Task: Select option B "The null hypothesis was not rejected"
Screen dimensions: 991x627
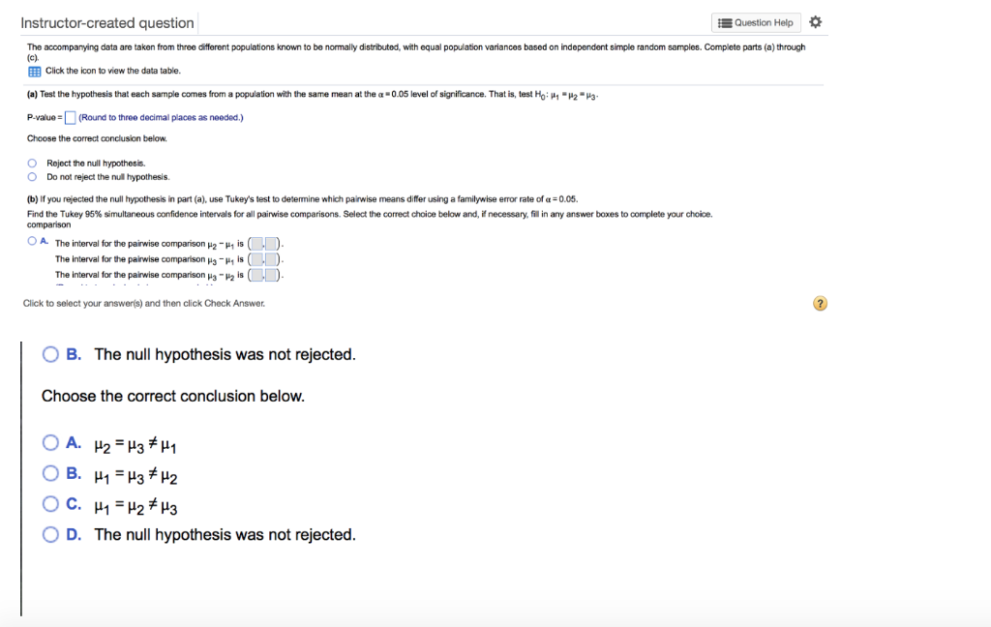Action: tap(50, 354)
